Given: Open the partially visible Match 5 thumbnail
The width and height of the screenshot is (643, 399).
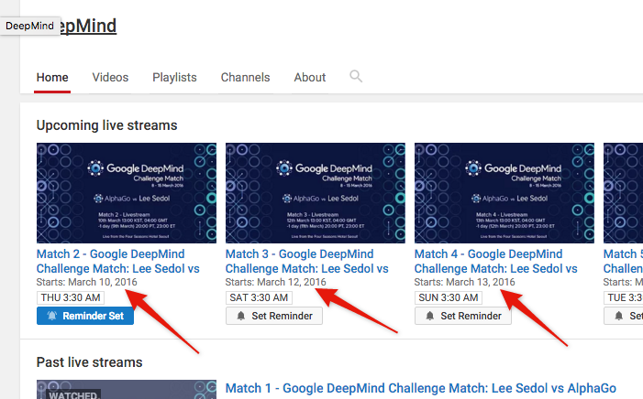Looking at the screenshot, I should [x=624, y=193].
